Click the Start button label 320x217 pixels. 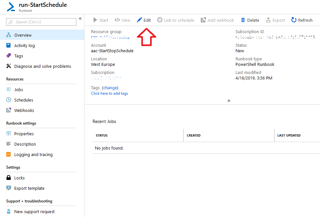(x=104, y=20)
